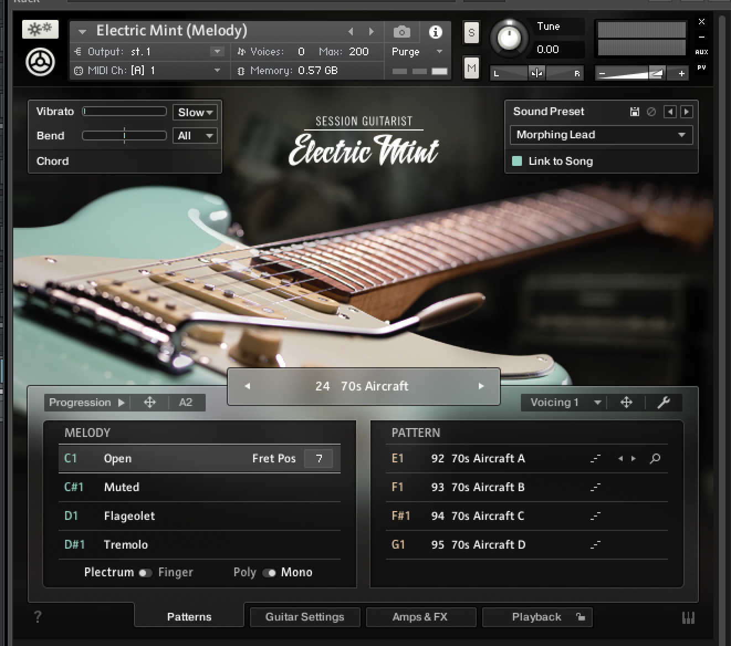Expand the Vibrato Slow speed dropdown
This screenshot has width=731, height=646.
(195, 112)
